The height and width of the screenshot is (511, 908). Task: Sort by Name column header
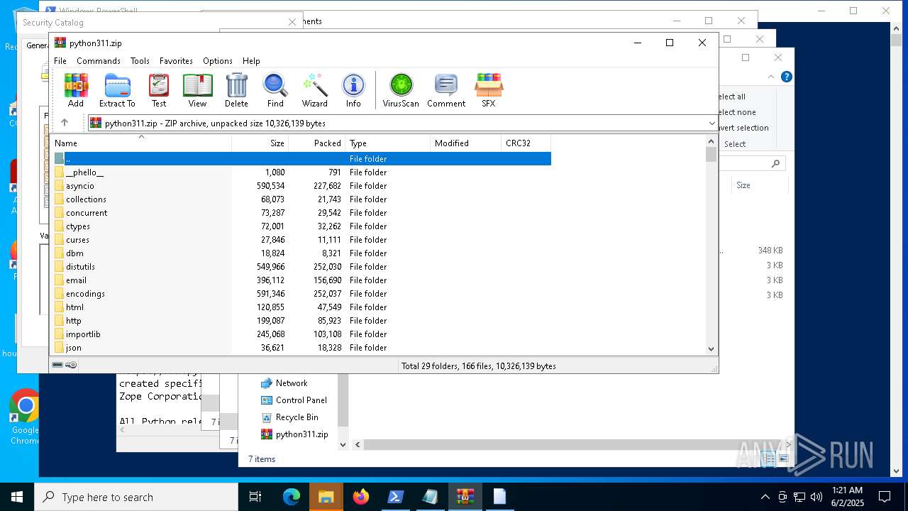coord(140,143)
